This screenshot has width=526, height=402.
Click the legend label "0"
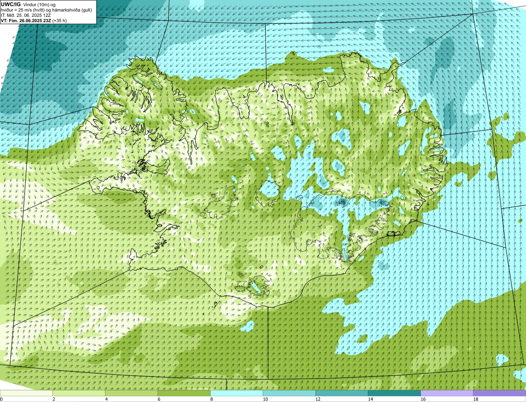pos(1,399)
